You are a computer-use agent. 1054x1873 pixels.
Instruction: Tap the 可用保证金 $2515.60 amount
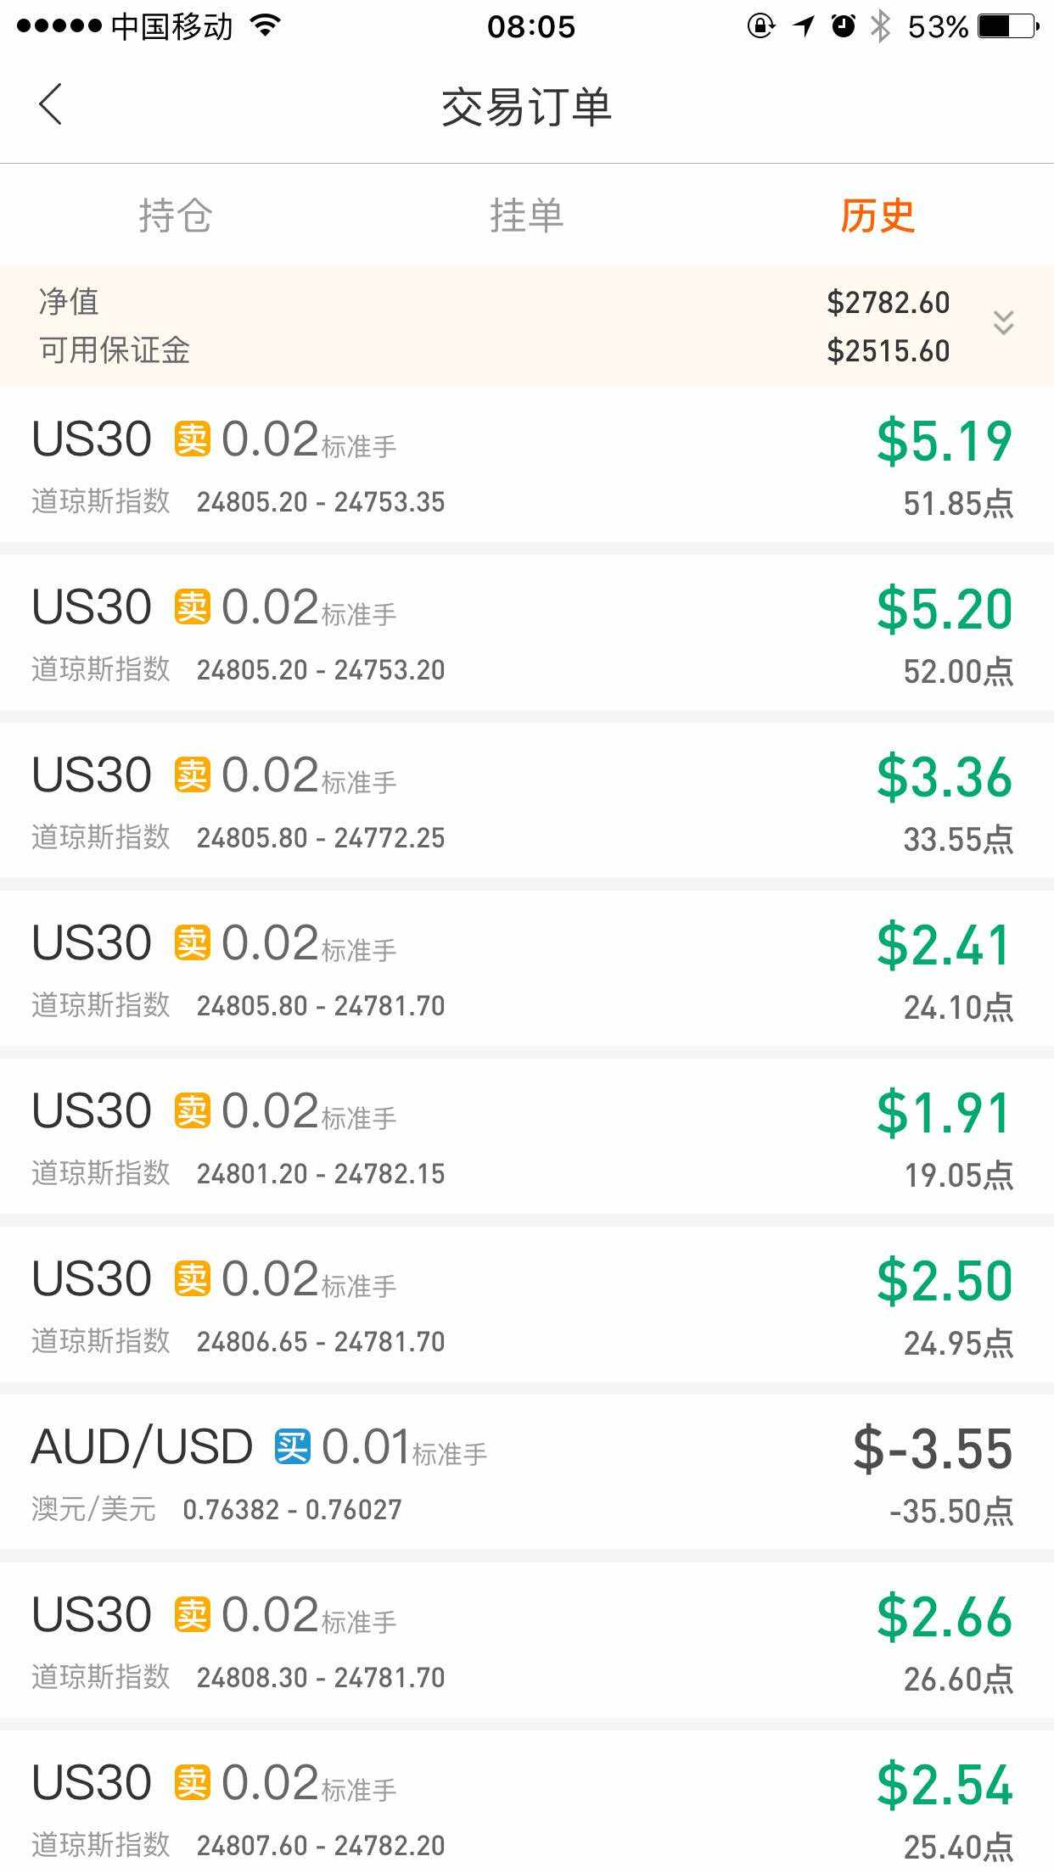(888, 351)
